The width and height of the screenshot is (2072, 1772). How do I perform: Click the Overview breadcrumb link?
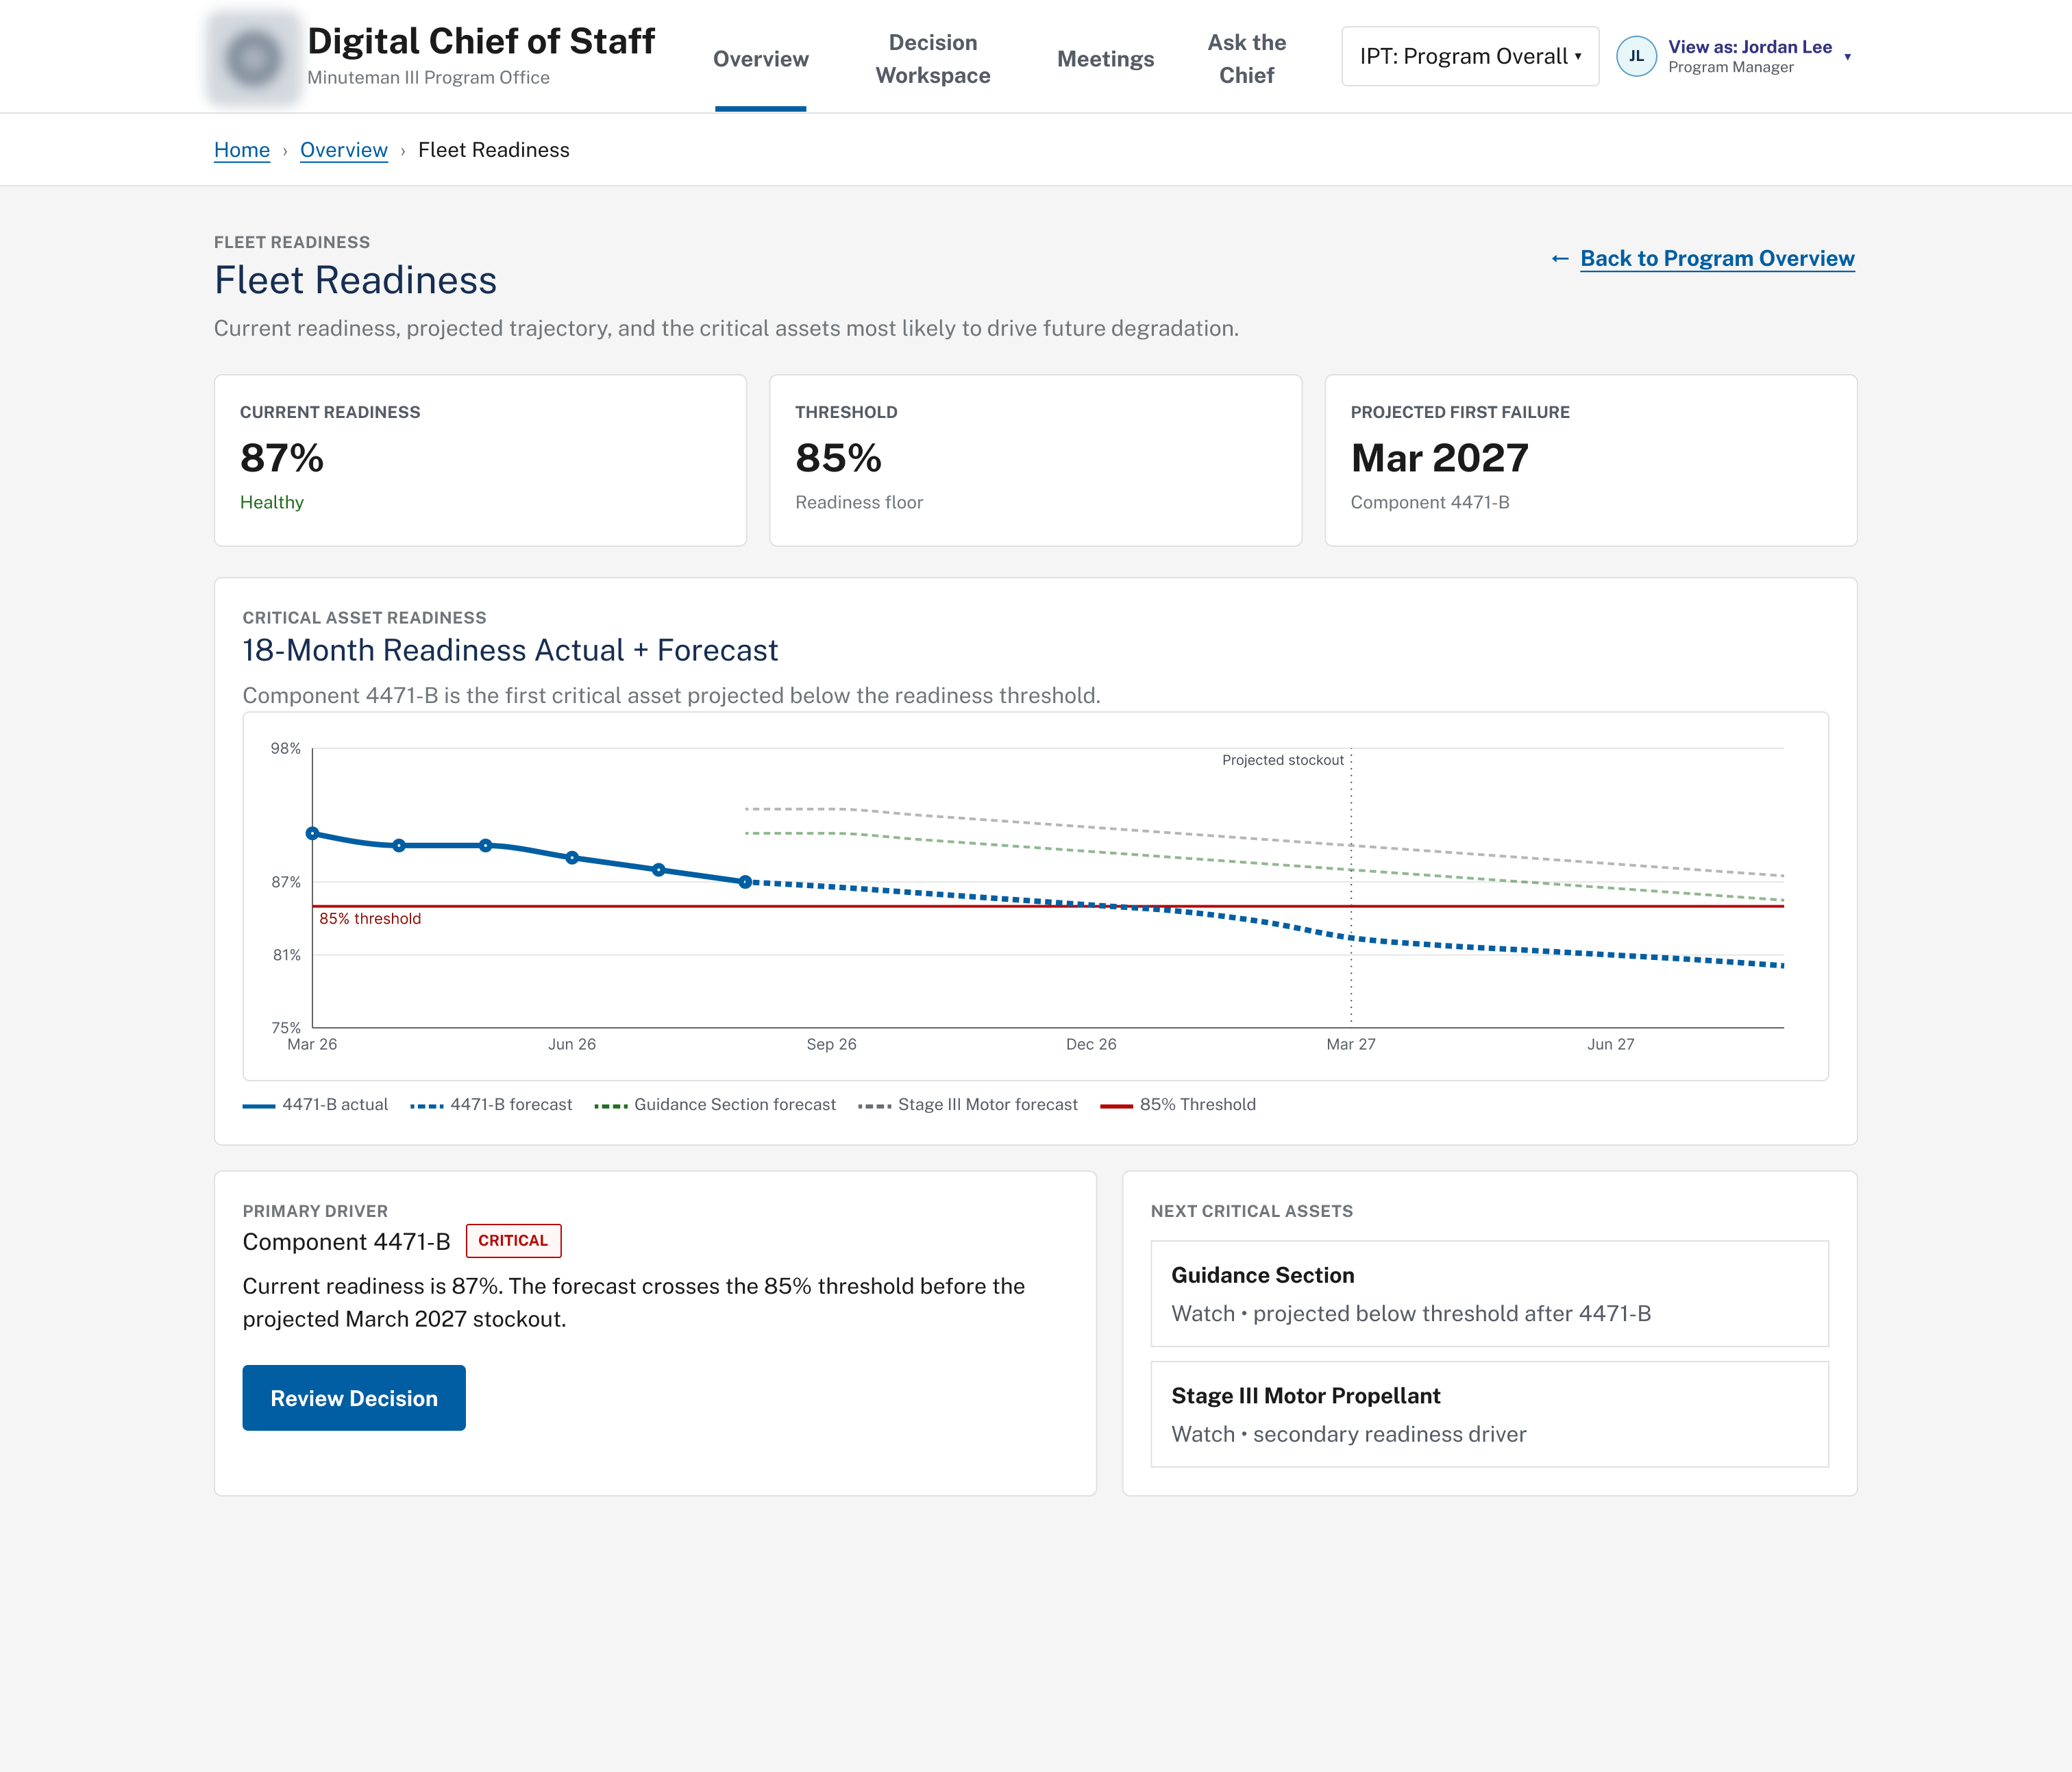pyautogui.click(x=344, y=150)
